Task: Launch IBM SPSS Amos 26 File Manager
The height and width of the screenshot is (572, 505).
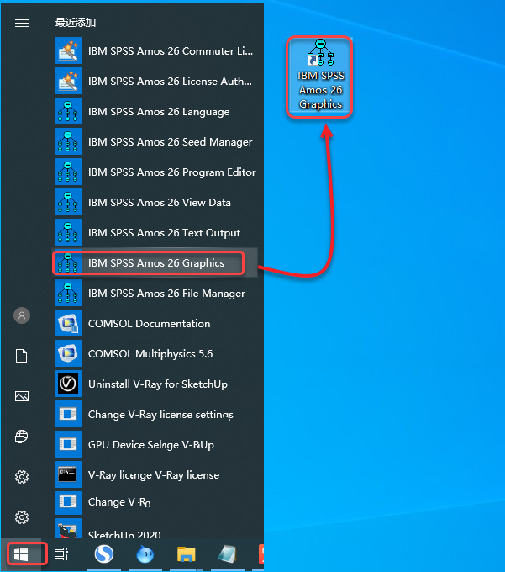Action: point(155,293)
